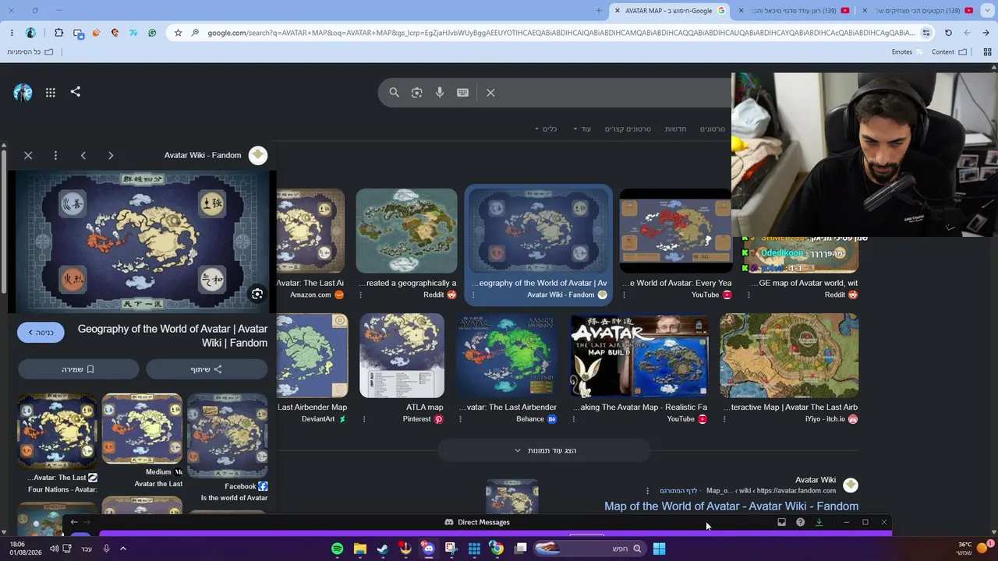Open the Discord Inbox icon
Screen dimensions: 998x561
tap(781, 522)
